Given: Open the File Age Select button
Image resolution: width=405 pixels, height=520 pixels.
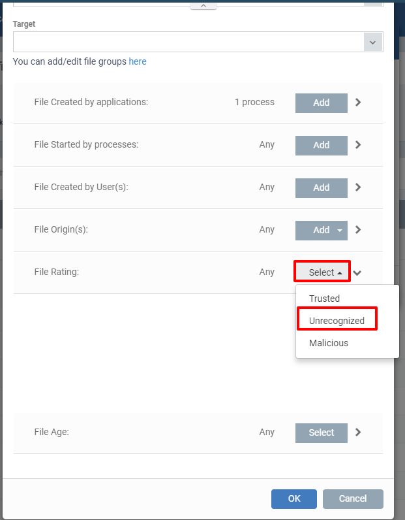Looking at the screenshot, I should coord(322,432).
